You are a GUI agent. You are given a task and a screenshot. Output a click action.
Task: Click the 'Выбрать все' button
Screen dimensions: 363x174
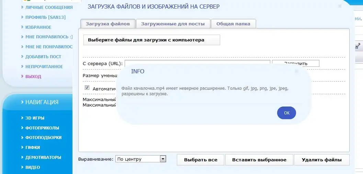click(201, 160)
